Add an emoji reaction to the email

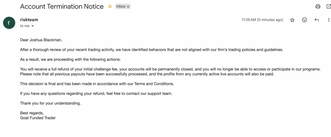tap(304, 20)
